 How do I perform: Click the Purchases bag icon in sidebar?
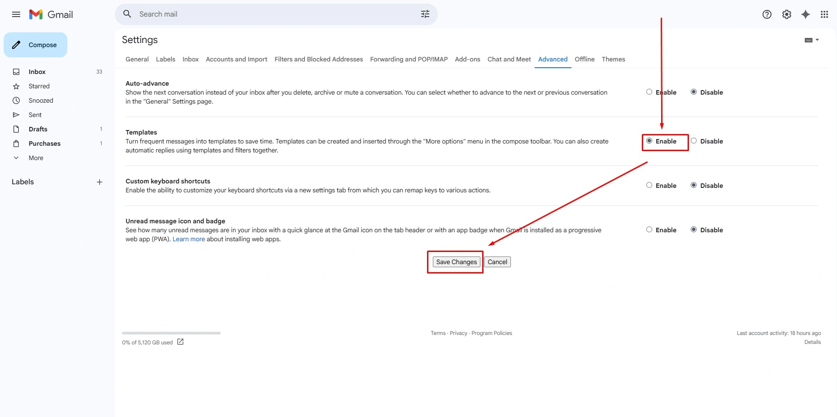[x=16, y=143]
